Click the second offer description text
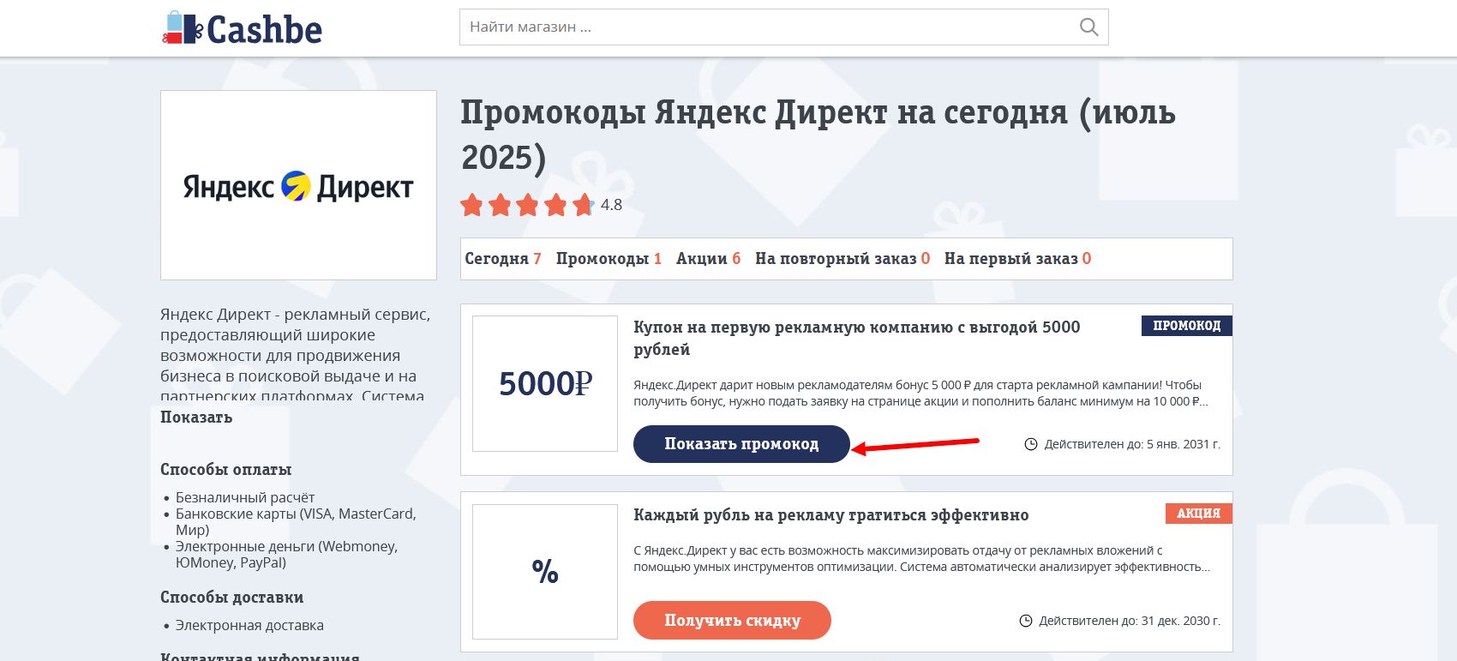1457x661 pixels. 921,558
